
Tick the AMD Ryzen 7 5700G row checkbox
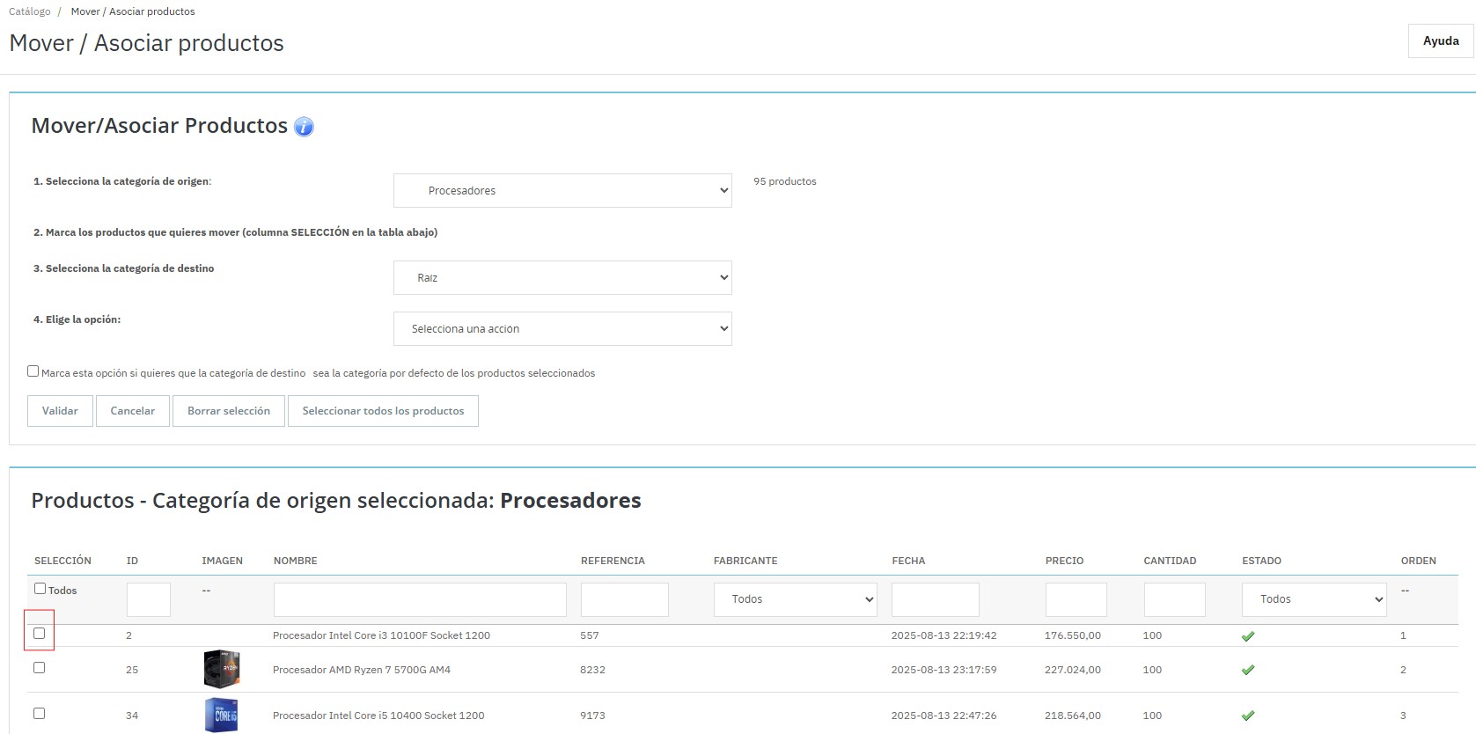pyautogui.click(x=39, y=668)
